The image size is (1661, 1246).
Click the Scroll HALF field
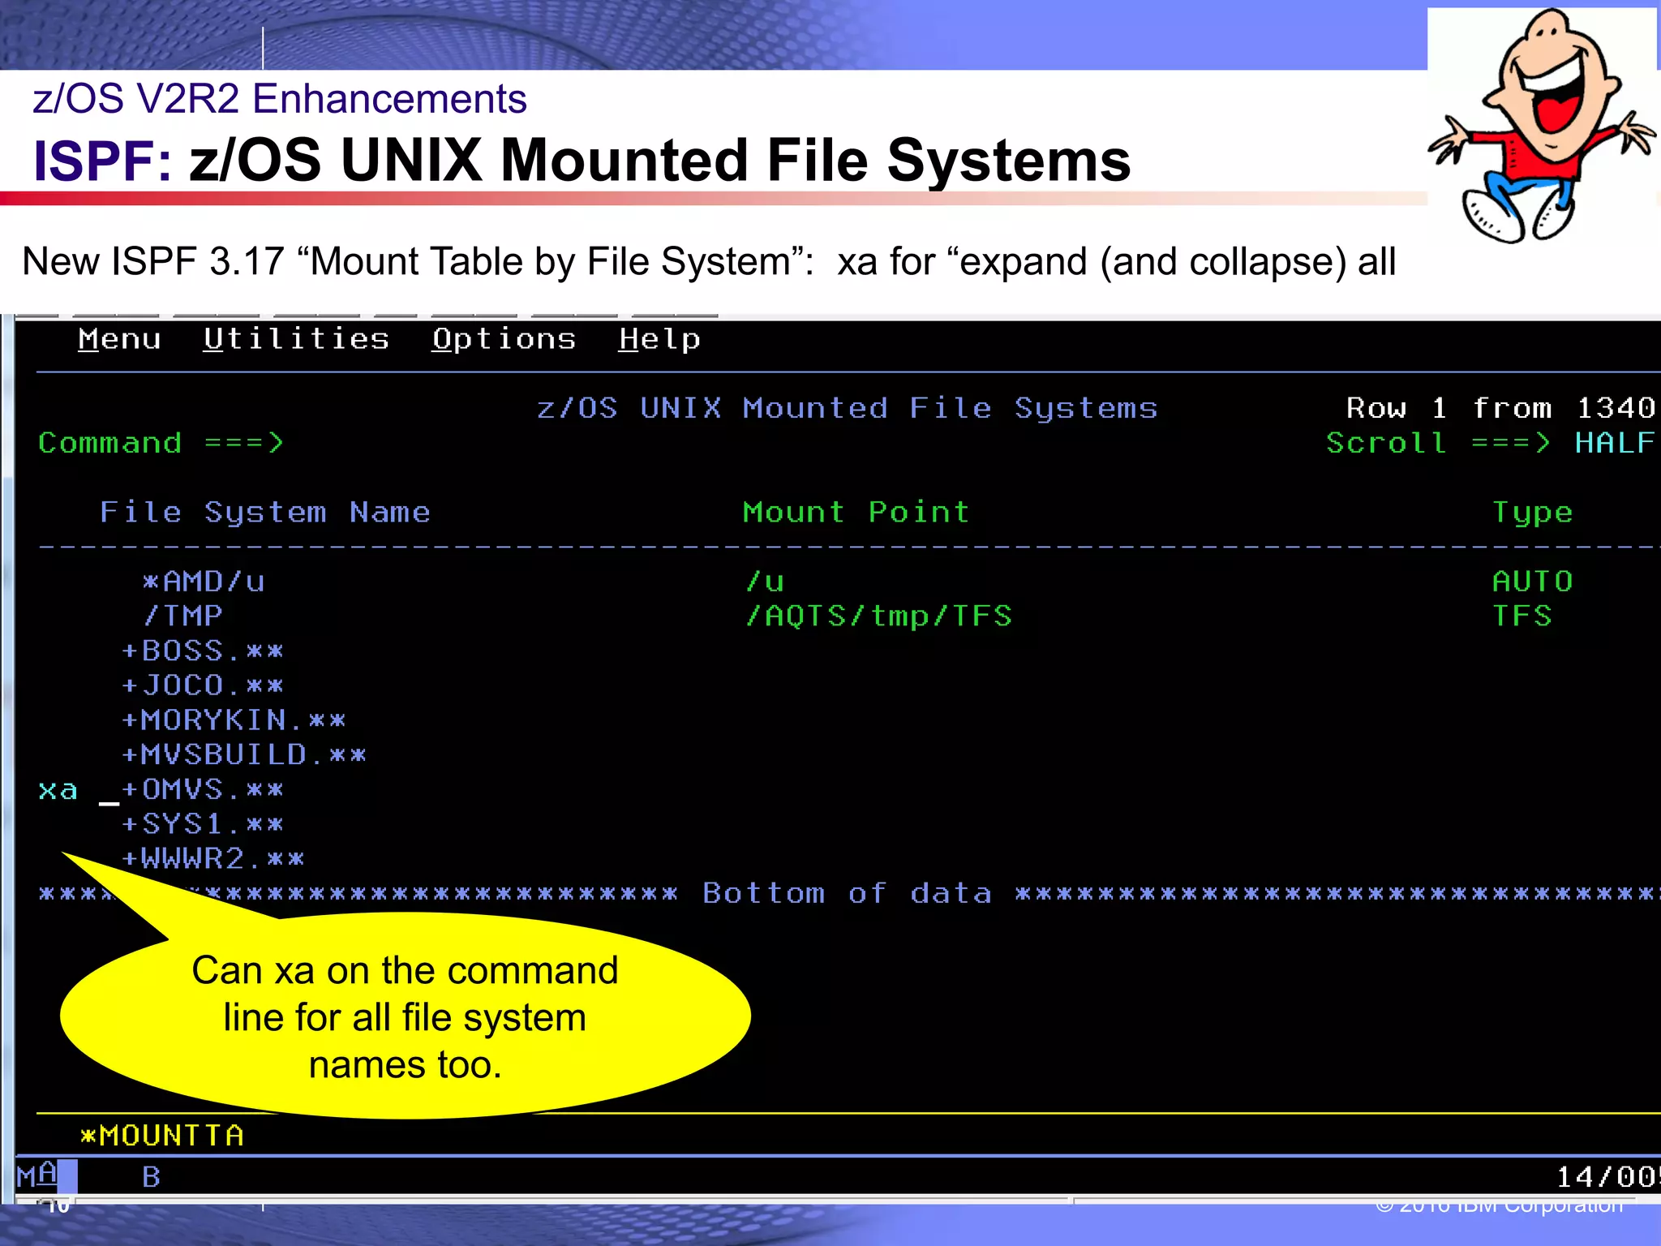1614,443
